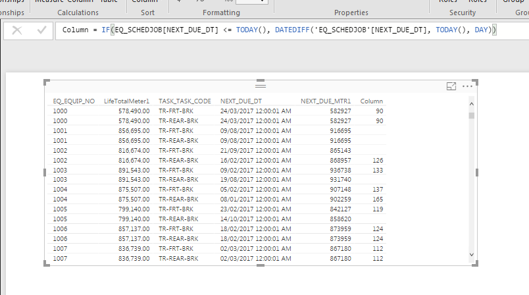The width and height of the screenshot is (529, 295).
Task: Select the Column value 165
Action: 378,199
